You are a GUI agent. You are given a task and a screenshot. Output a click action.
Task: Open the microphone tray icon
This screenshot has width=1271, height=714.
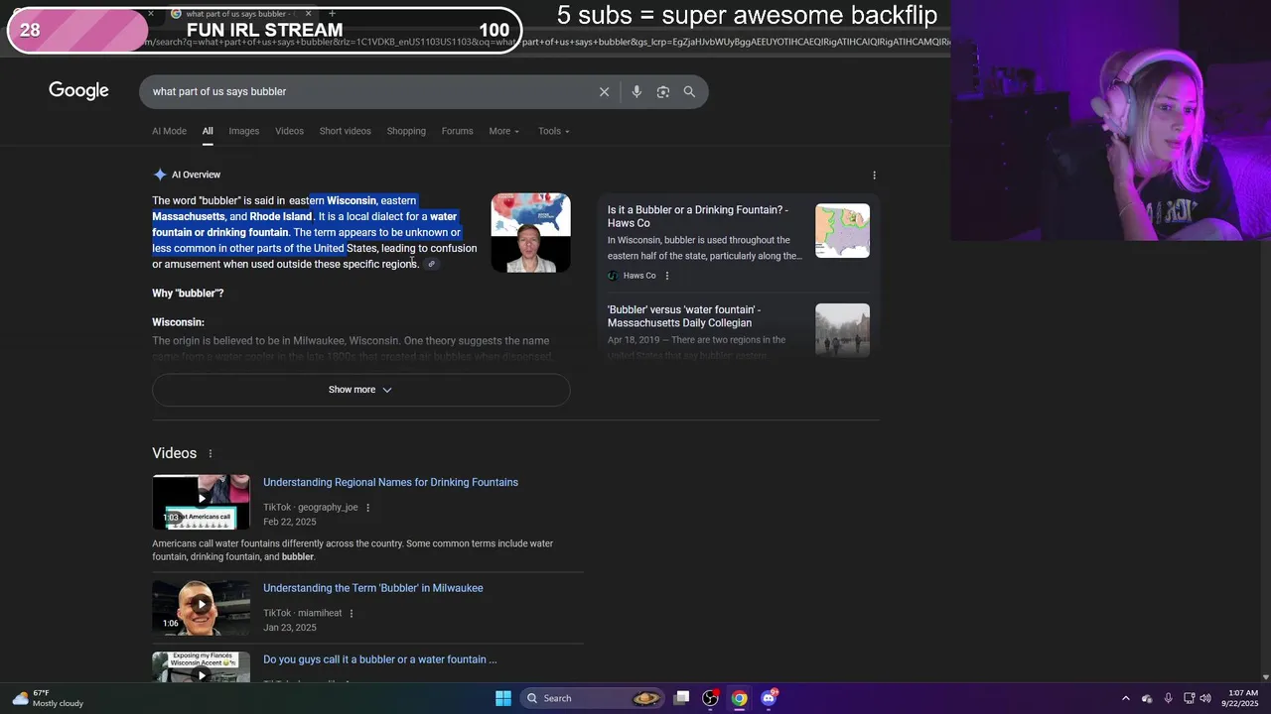click(x=1168, y=698)
